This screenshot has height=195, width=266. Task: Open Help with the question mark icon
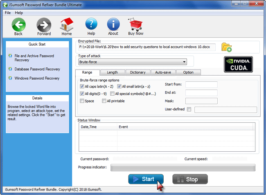(x=91, y=25)
